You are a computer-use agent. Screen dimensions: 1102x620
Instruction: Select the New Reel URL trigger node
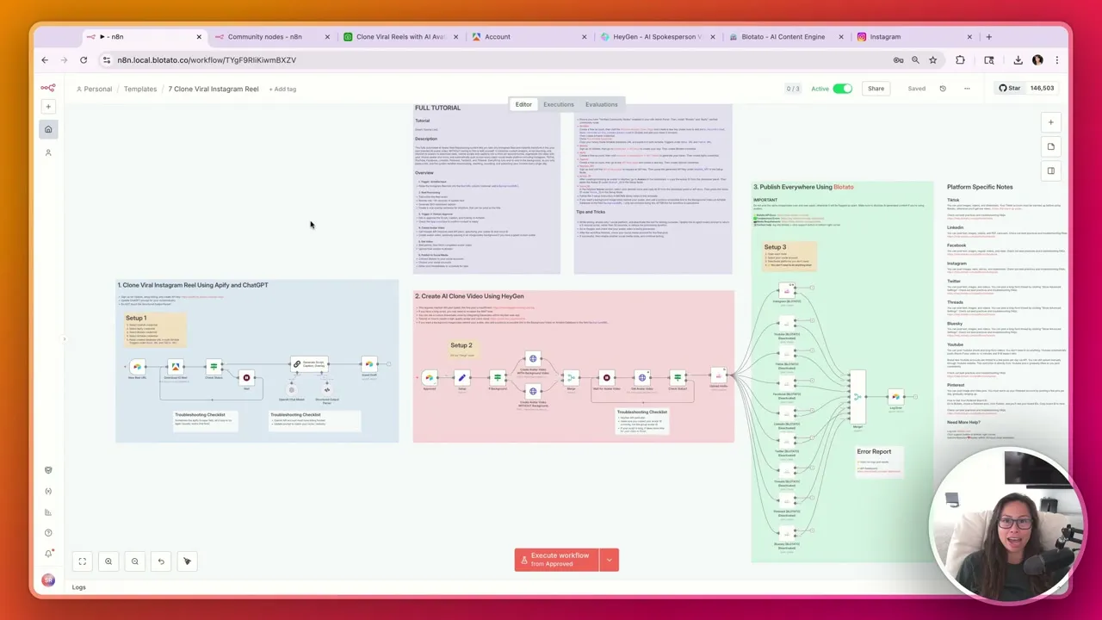137,367
